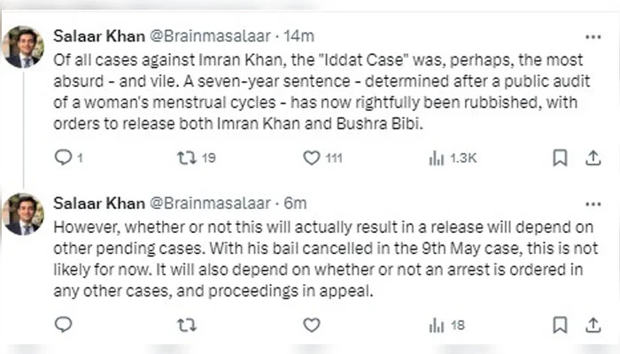Open Salaar Khan avatar on second tweet
This screenshot has width=620, height=354.
click(24, 213)
